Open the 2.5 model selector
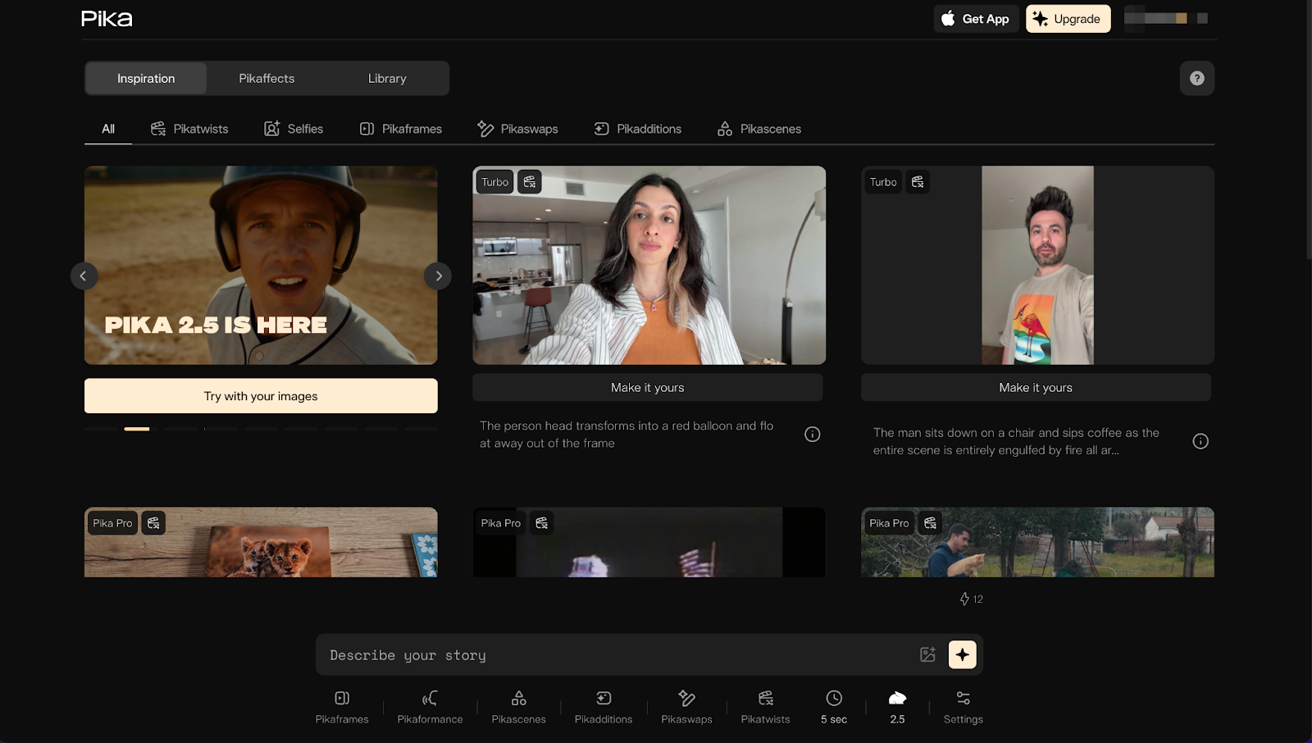 pyautogui.click(x=897, y=706)
